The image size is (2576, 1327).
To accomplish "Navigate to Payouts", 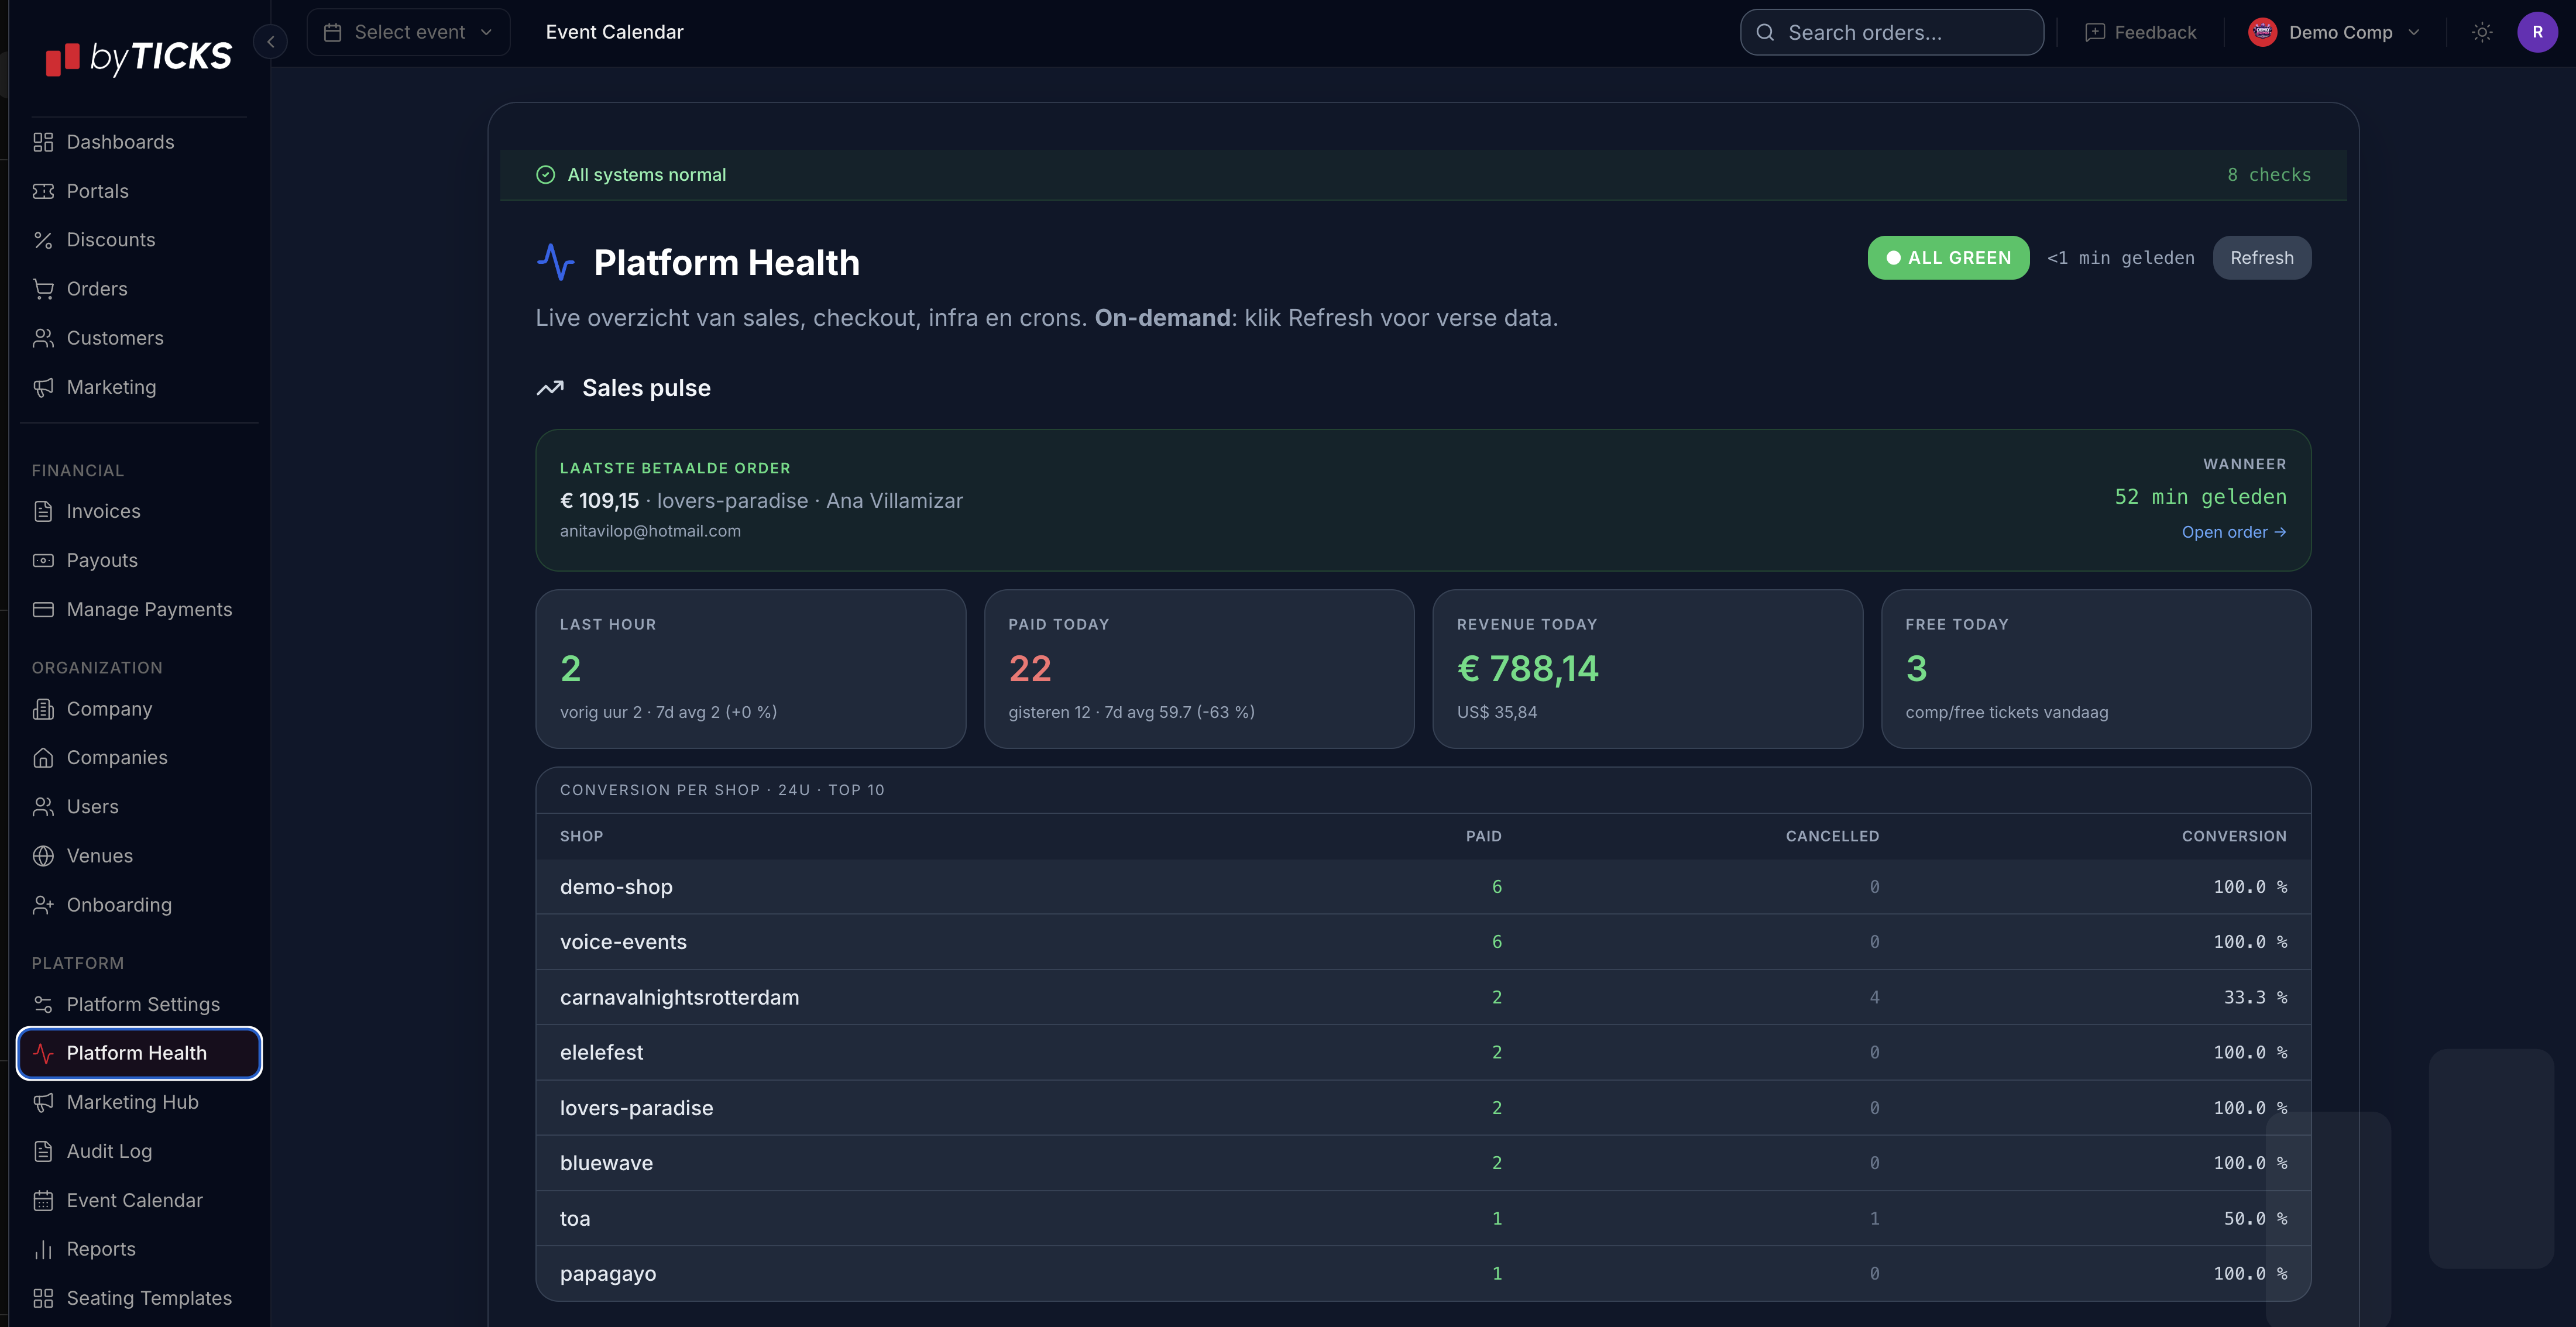I will (139, 560).
